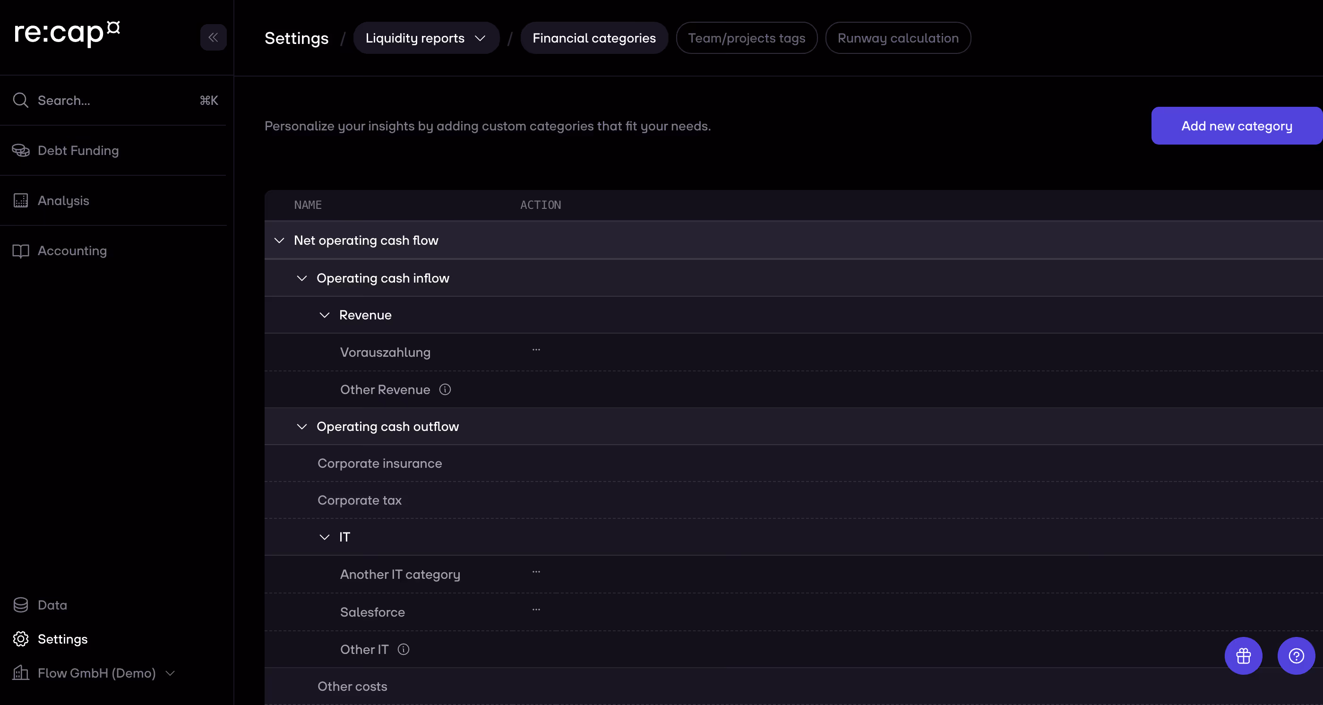The height and width of the screenshot is (705, 1323).
Task: Collapse the left sidebar
Action: tap(213, 37)
